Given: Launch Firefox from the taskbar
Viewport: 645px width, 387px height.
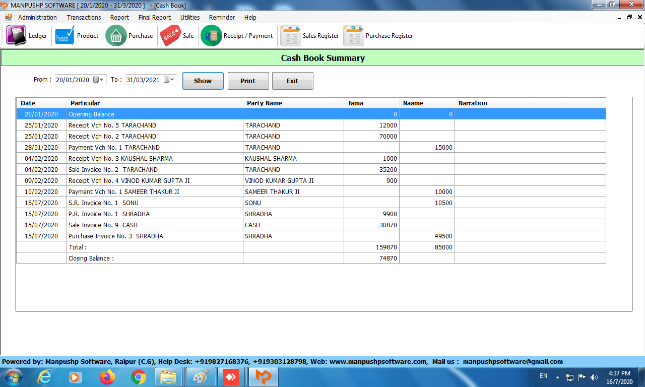Looking at the screenshot, I should point(107,376).
